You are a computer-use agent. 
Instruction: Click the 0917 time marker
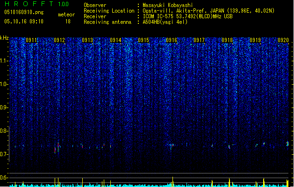point(199,40)
